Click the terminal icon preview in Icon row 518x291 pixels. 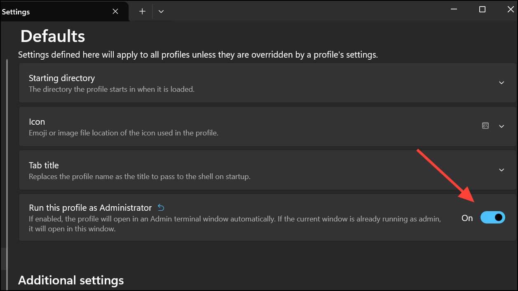485,126
